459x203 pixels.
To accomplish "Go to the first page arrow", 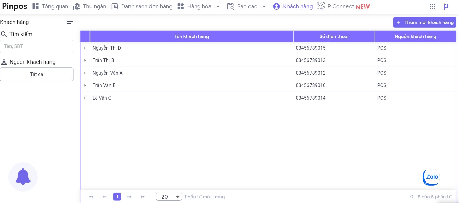I will (x=91, y=197).
